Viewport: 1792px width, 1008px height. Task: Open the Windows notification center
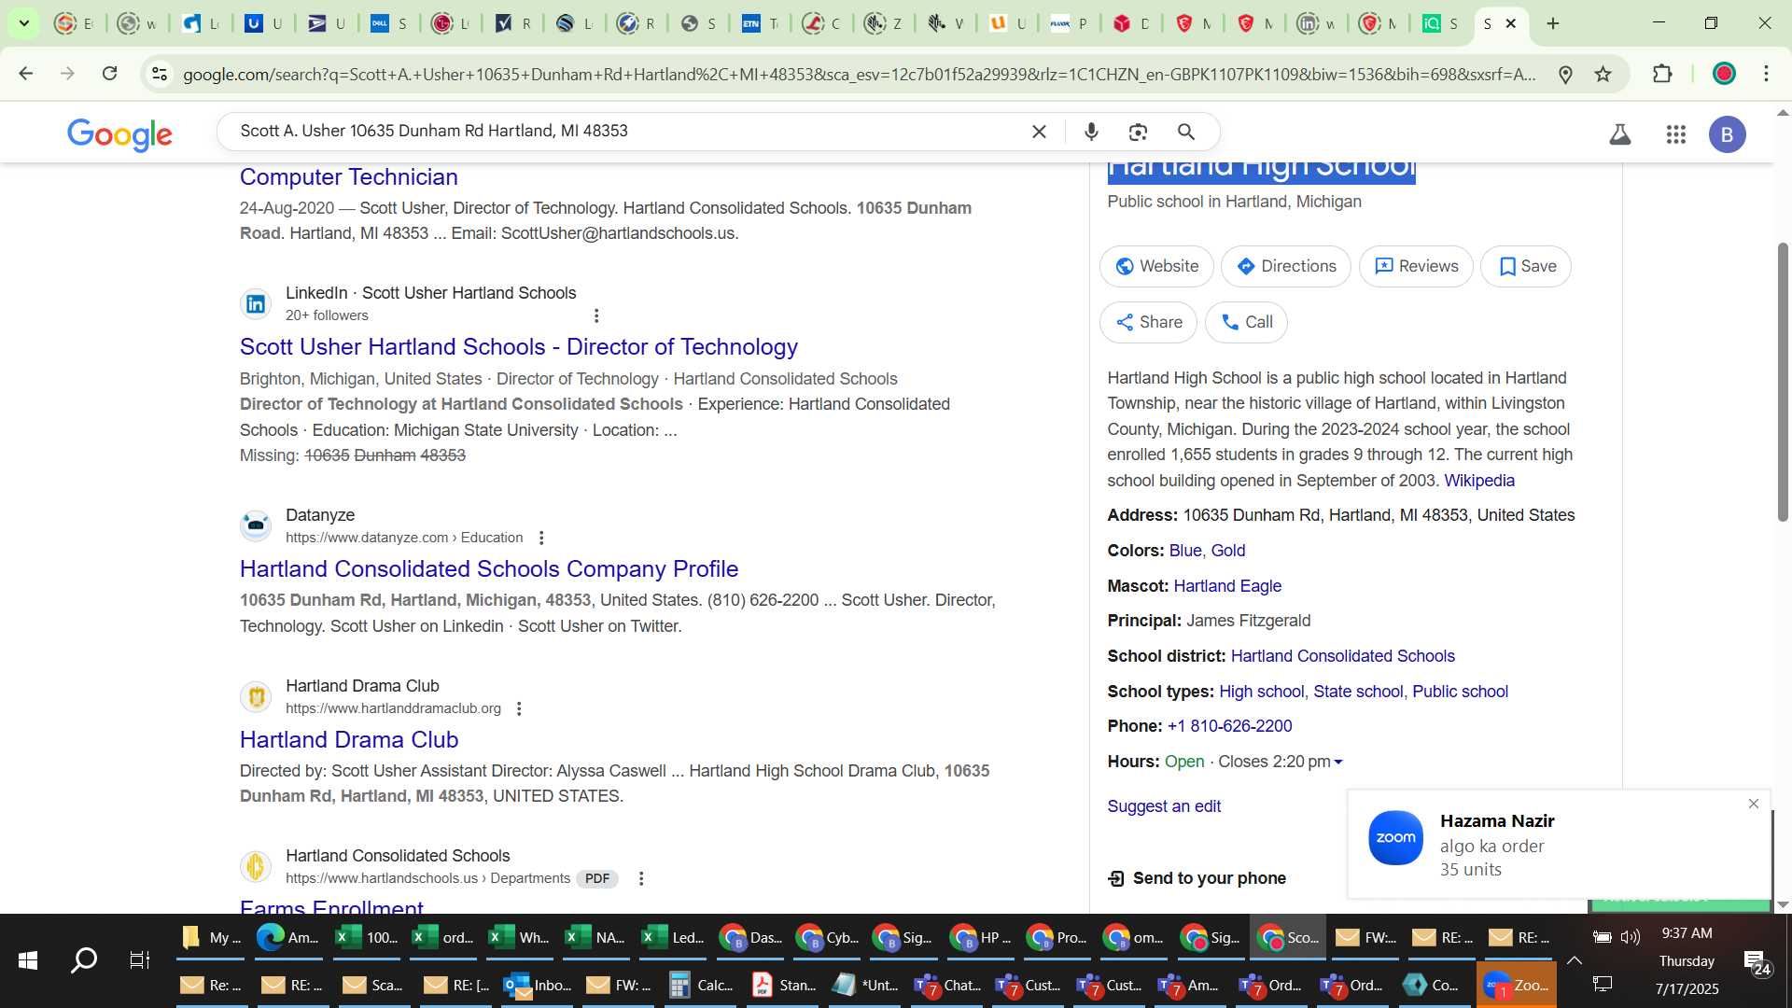(x=1757, y=962)
